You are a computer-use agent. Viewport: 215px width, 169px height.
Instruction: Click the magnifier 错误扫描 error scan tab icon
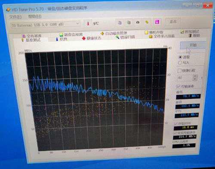tap(117, 37)
